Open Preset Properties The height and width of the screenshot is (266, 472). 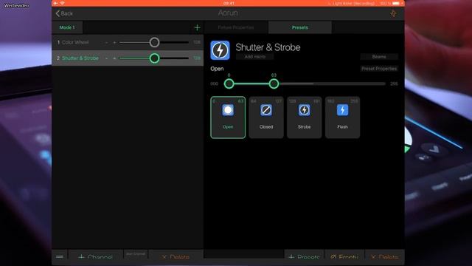[x=379, y=69]
